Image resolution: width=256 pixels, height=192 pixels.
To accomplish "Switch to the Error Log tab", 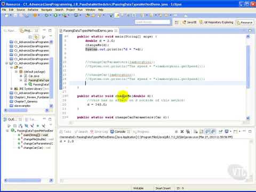I will tap(99, 132).
